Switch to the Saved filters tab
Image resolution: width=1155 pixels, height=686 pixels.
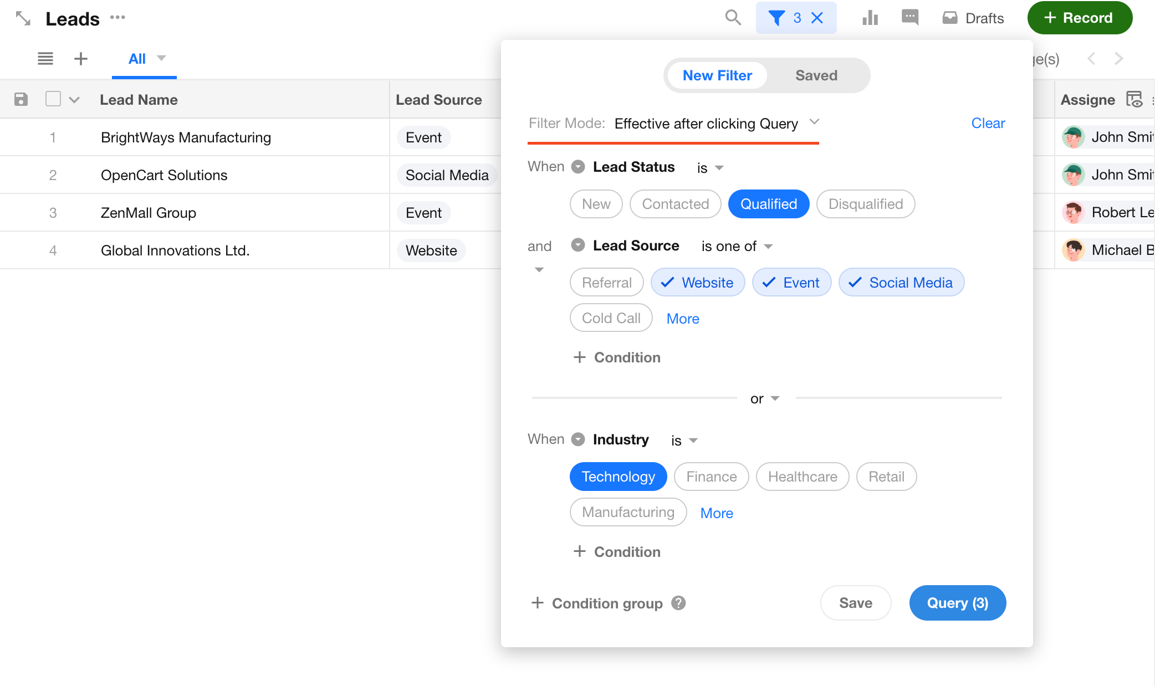pyautogui.click(x=816, y=75)
